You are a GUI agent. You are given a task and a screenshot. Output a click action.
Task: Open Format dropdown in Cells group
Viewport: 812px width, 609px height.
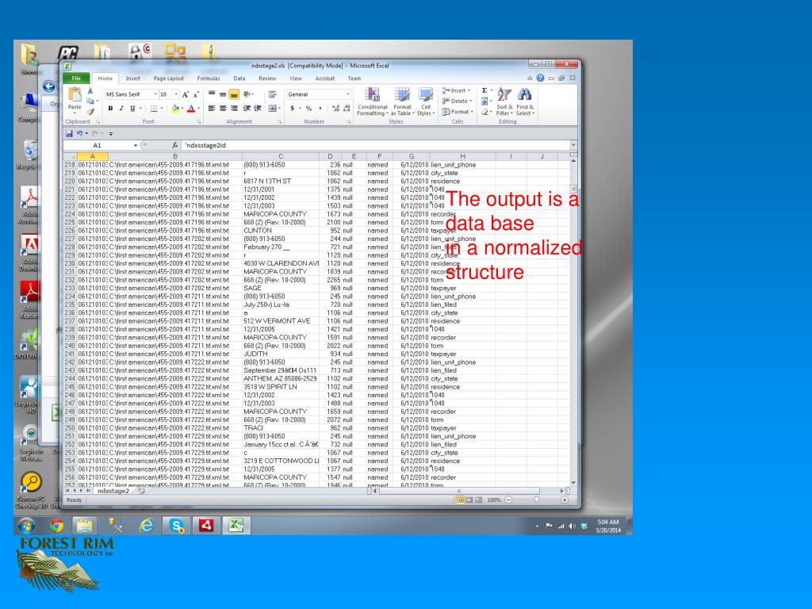(x=458, y=112)
